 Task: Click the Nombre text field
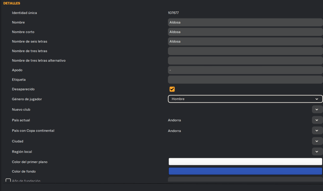coord(245,22)
